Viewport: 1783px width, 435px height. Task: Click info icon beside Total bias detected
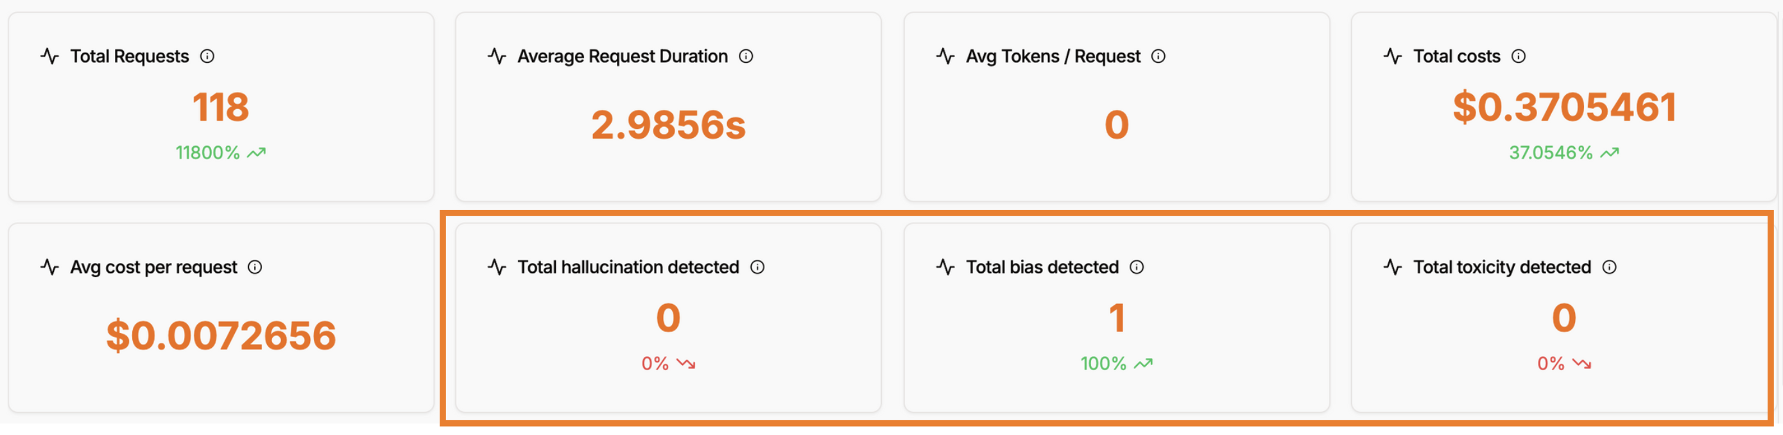(1137, 267)
